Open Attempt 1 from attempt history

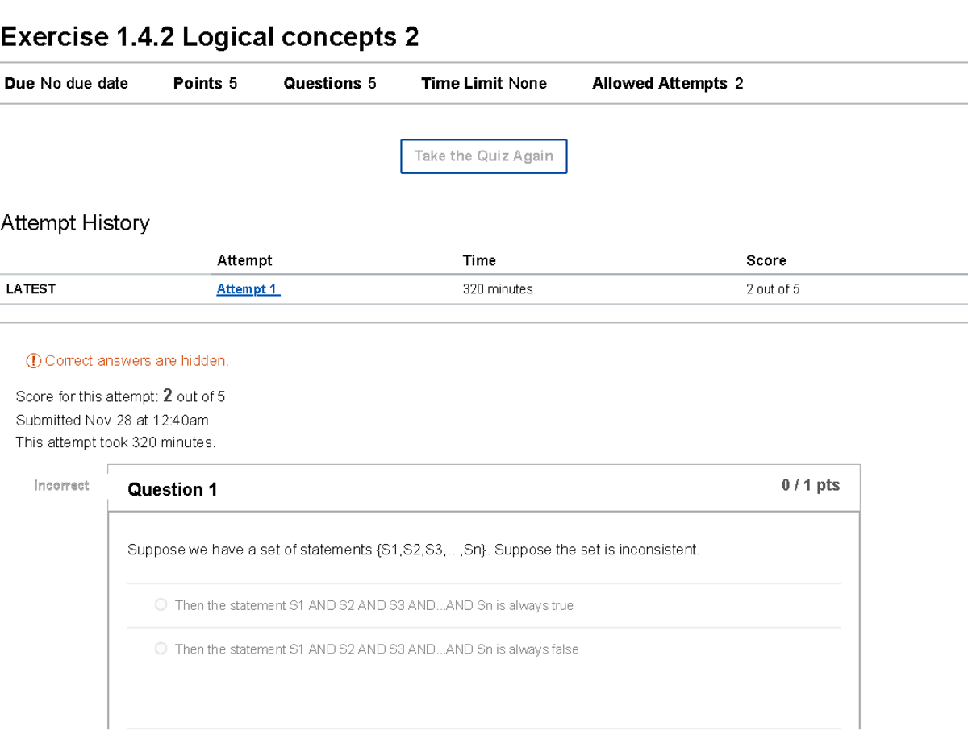click(x=246, y=288)
